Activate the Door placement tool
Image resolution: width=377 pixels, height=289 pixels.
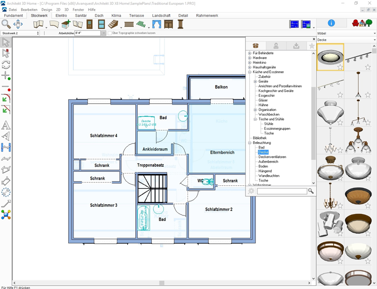tap(89, 24)
